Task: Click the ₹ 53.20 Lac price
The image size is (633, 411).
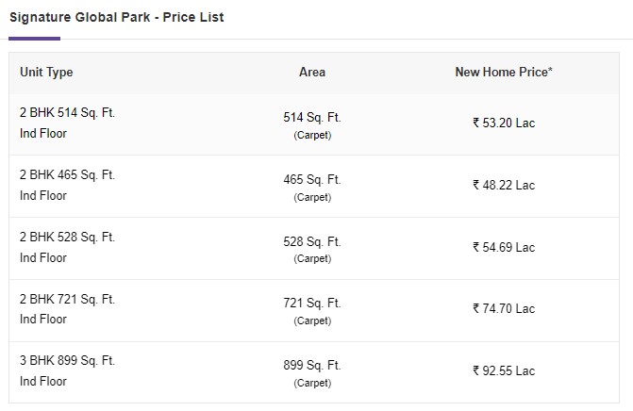Action: click(504, 123)
